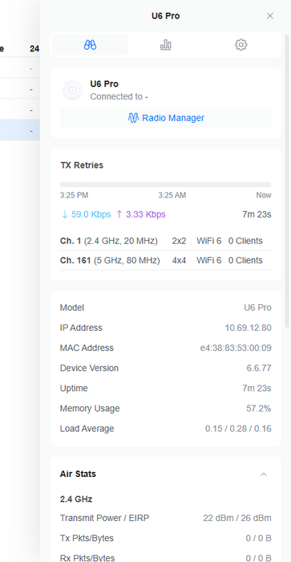Screen dimensions: 291x562
Task: Collapse the Air Stats section
Action: (264, 474)
